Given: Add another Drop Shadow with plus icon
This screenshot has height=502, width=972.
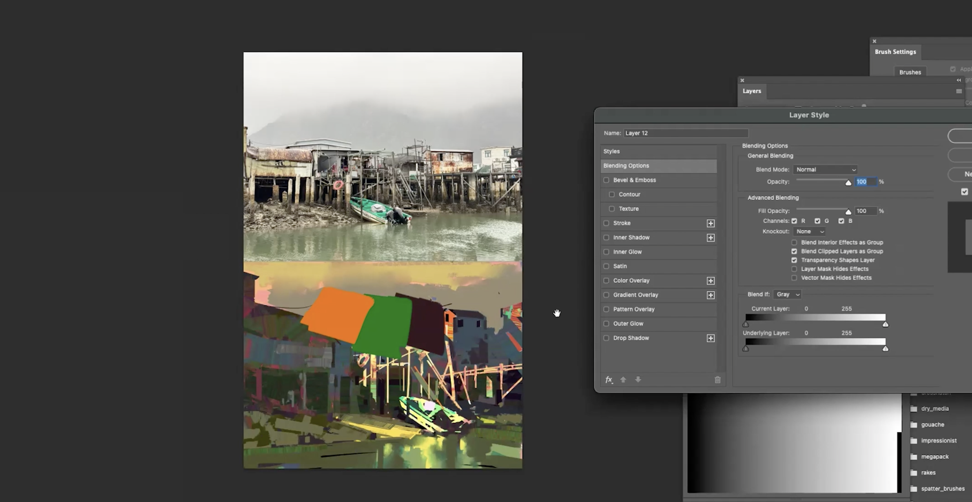Looking at the screenshot, I should coord(710,338).
